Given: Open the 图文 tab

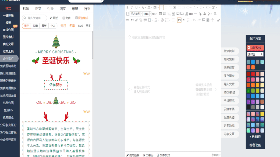Looking at the screenshot, I should point(63,9).
